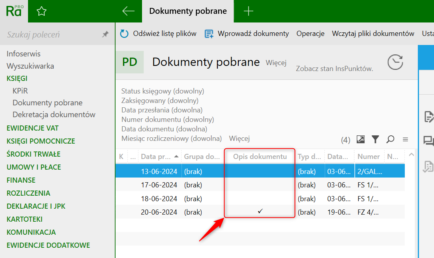Viewport: 434px width, 258px height.
Task: Open the list hamburger menu
Action: 406,140
